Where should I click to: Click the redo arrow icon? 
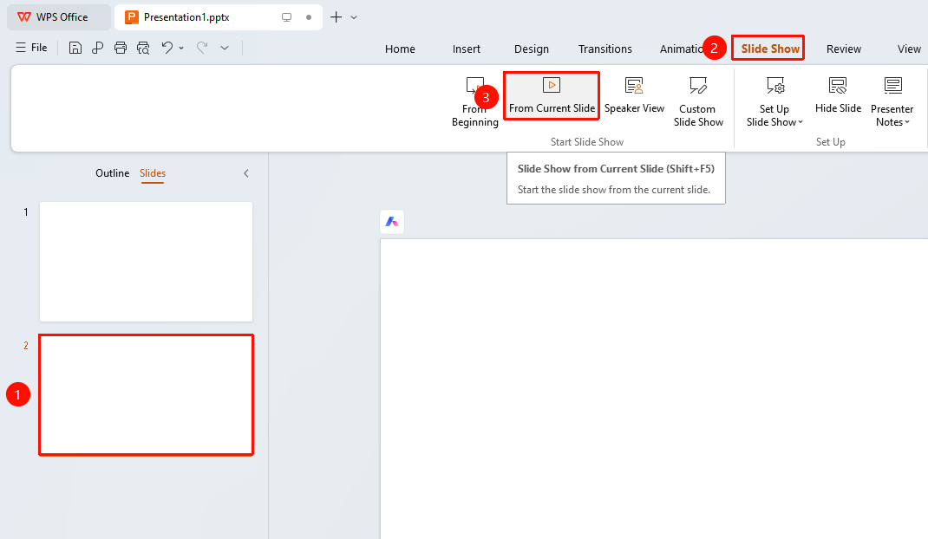pyautogui.click(x=202, y=48)
